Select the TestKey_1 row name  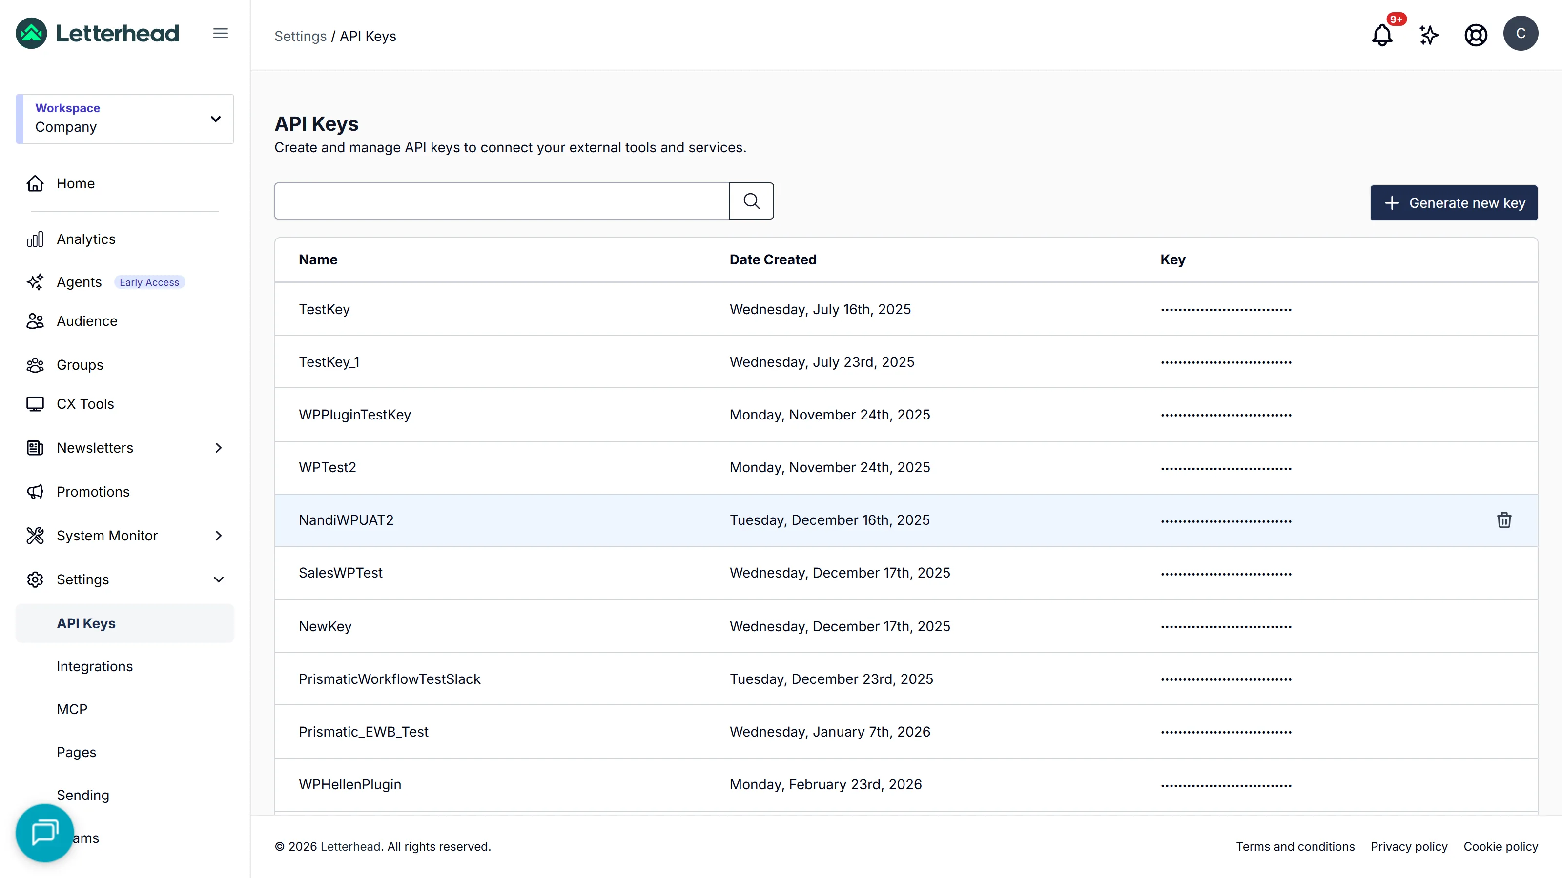[x=329, y=362]
